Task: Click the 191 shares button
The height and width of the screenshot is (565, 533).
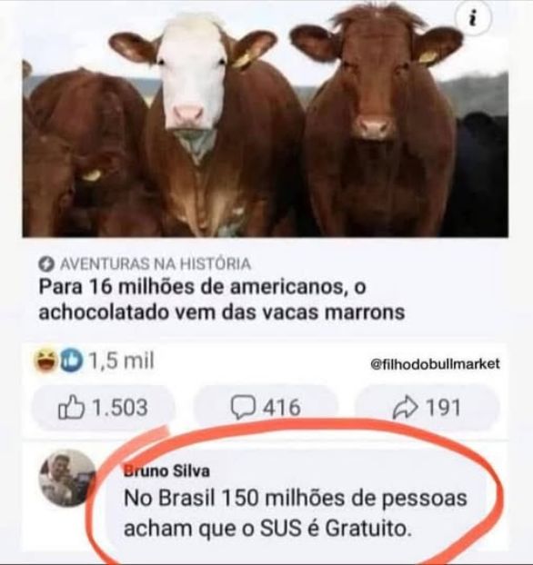Action: (427, 408)
